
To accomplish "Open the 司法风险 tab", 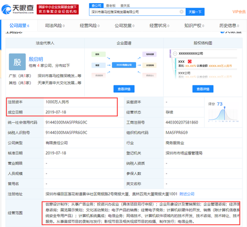I will [x=55, y=26].
